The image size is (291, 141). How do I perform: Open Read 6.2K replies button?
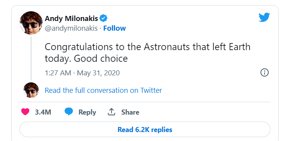[145, 129]
